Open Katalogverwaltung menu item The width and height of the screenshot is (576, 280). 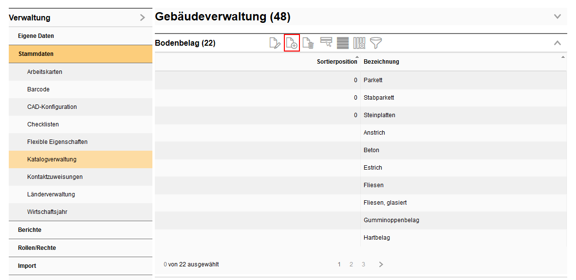[52, 159]
